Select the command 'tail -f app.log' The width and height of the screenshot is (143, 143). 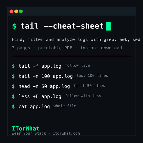tap(40, 66)
